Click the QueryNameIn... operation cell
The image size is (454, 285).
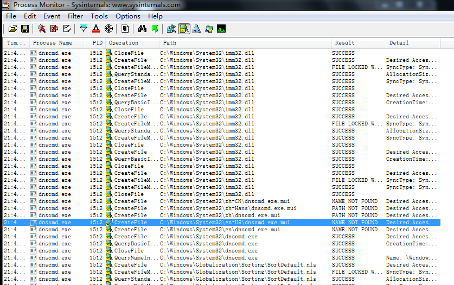coord(136,258)
